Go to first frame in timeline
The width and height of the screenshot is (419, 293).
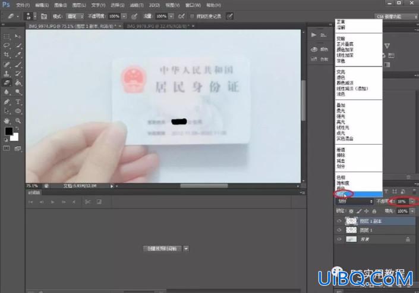(x=31, y=202)
